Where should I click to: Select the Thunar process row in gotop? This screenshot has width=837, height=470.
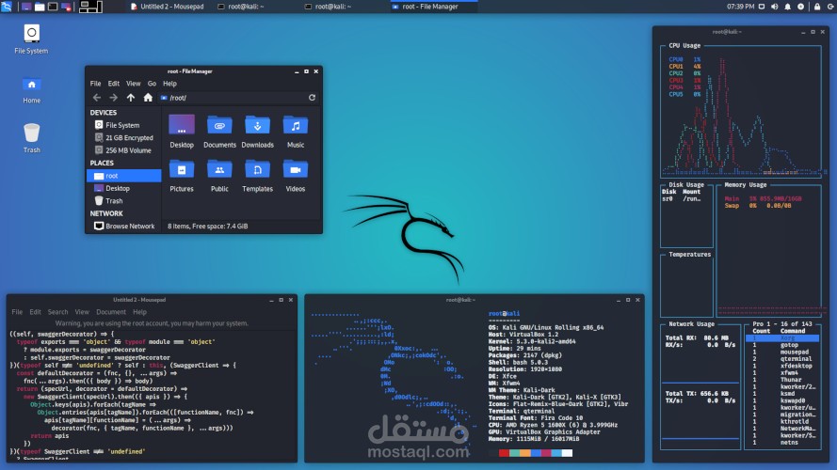tap(782, 380)
